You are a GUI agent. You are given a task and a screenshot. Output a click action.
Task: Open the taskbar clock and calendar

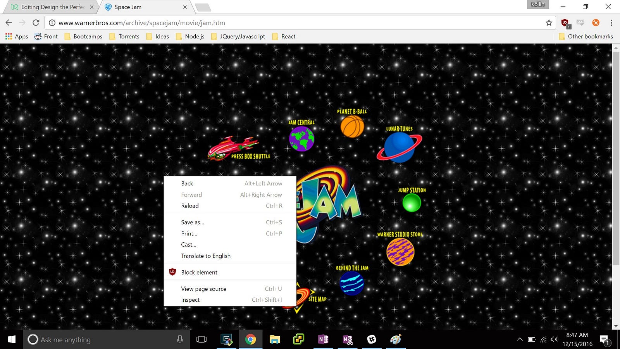point(577,339)
